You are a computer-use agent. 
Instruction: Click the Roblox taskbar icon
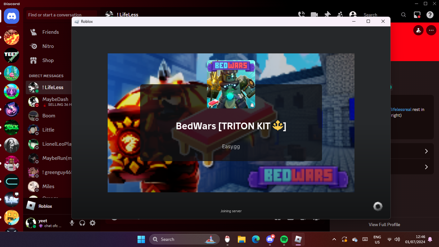[x=298, y=239]
